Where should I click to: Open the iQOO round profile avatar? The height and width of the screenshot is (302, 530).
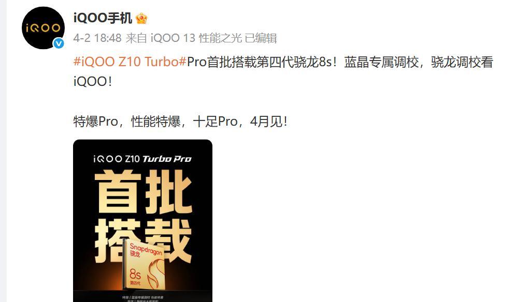[44, 28]
